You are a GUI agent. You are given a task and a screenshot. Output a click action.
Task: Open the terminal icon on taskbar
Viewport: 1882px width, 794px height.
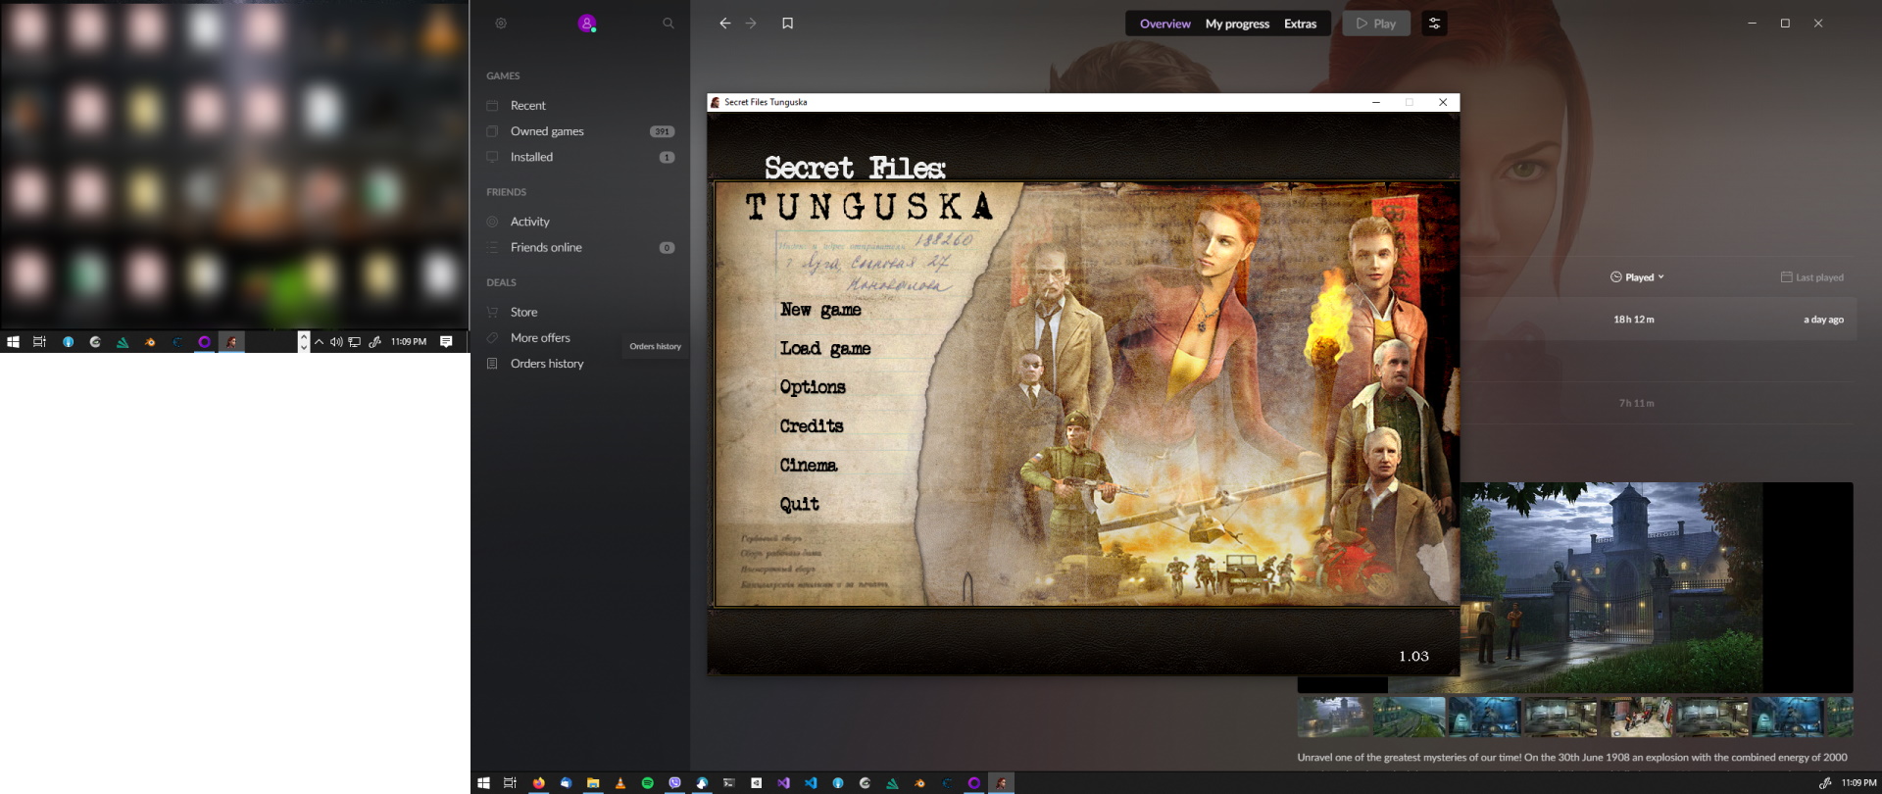(729, 783)
